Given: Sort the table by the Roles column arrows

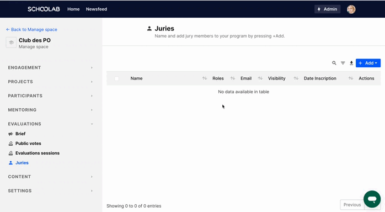Looking at the screenshot, I should pyautogui.click(x=232, y=78).
